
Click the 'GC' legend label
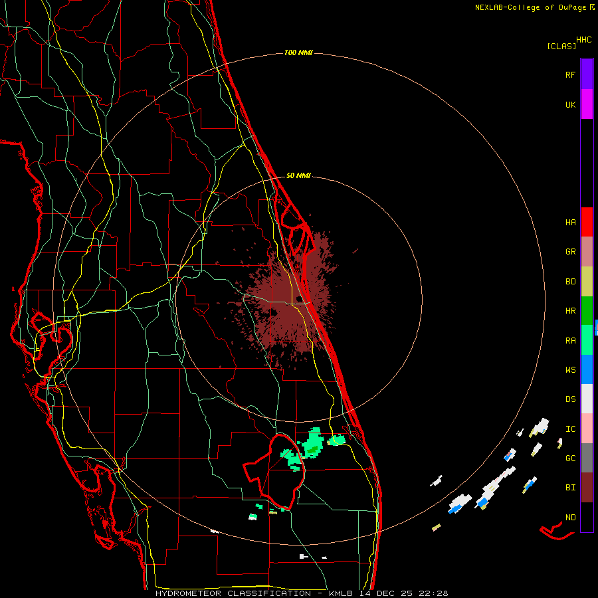coord(570,458)
